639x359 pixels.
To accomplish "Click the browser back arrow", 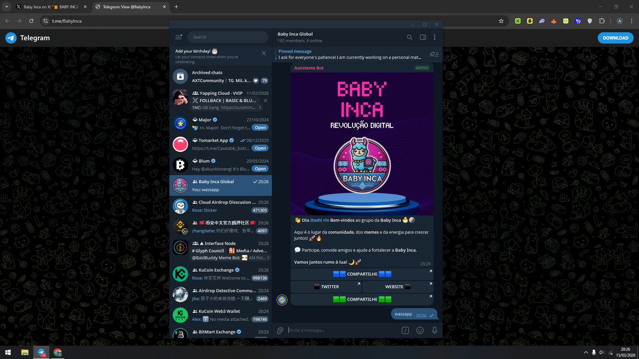I will (x=7, y=21).
